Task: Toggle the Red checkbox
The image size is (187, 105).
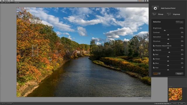Action: [x=154, y=55]
